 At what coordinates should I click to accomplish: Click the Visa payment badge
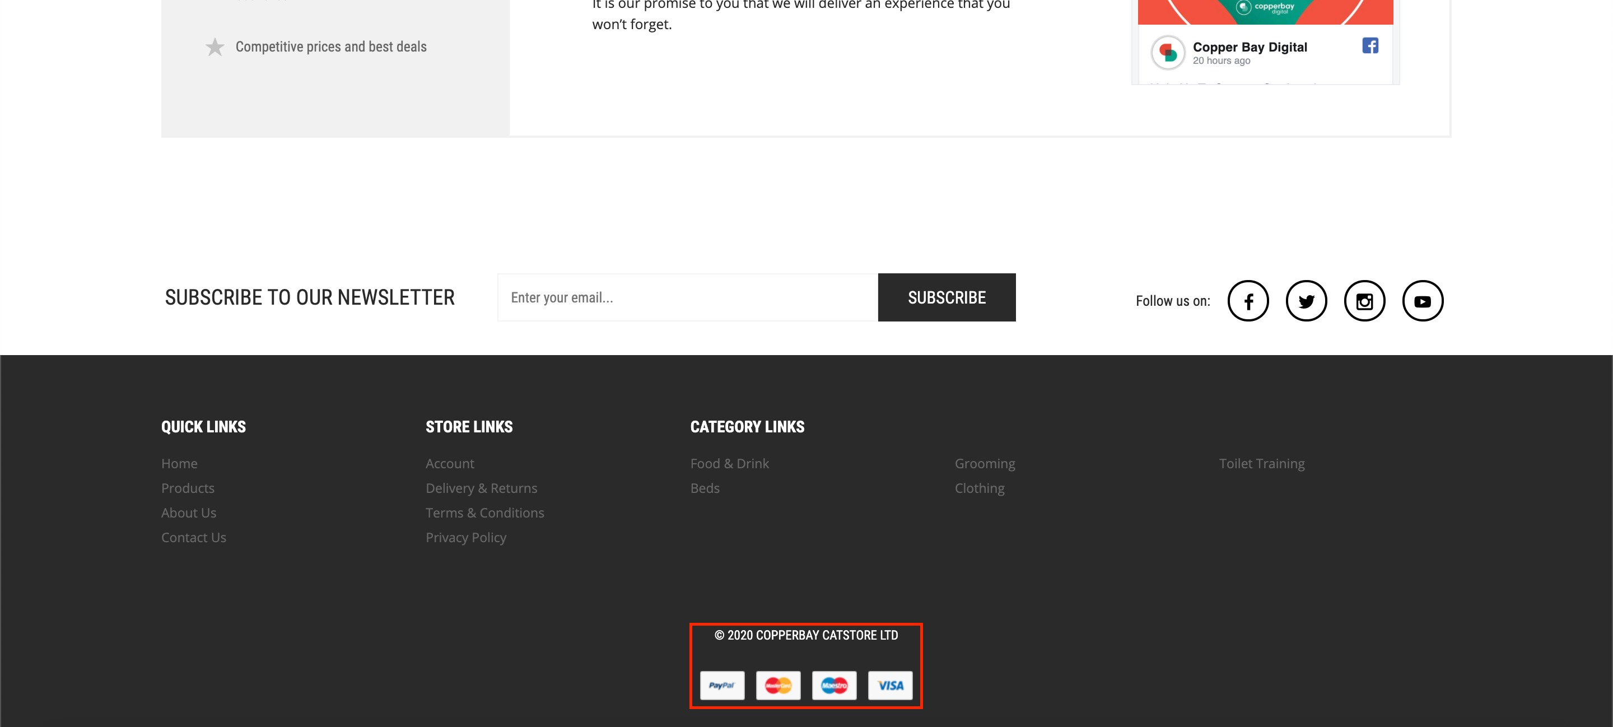point(890,685)
